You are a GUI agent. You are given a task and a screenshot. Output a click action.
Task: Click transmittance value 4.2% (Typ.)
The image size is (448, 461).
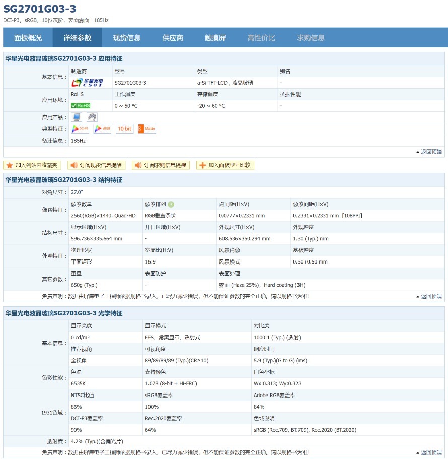coord(97,441)
